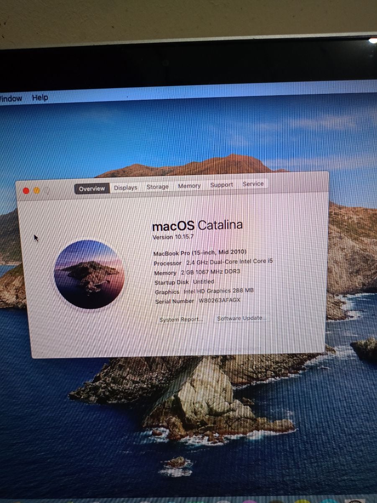Switch to the Memory tab
Screen dimensions: 377x503
(189, 186)
